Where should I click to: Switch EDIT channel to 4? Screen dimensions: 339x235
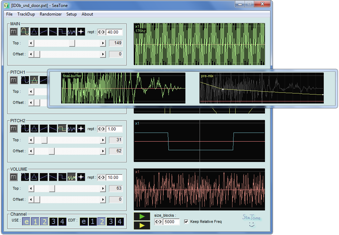119,222
